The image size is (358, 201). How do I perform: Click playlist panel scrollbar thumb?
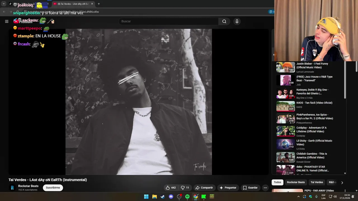coord(345,80)
